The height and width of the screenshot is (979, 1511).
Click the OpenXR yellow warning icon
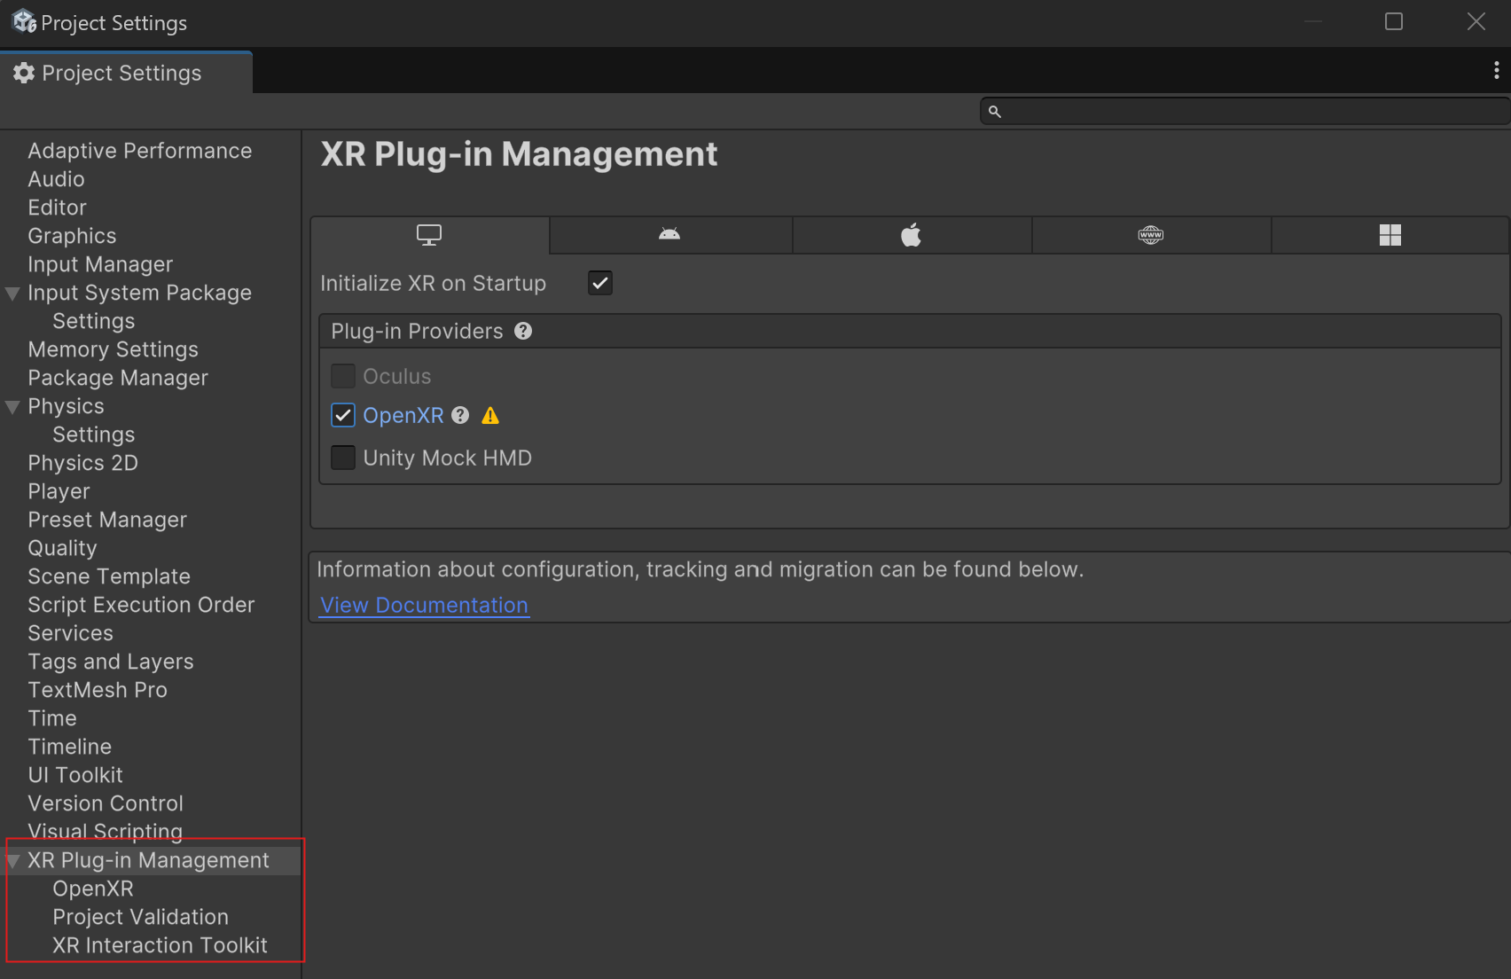point(490,416)
